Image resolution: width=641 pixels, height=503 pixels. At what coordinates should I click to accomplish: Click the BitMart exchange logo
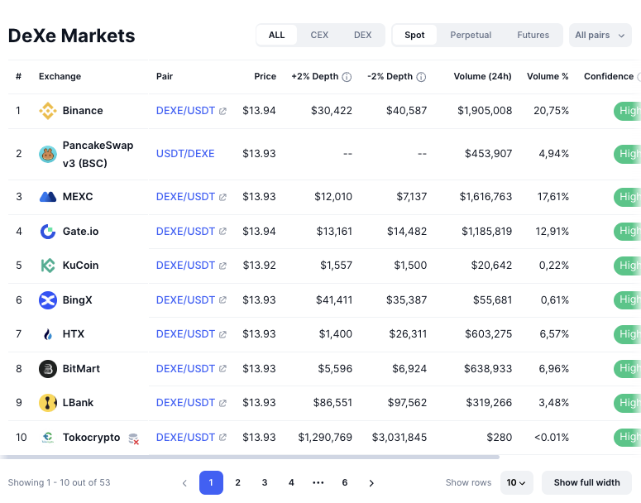pos(48,369)
